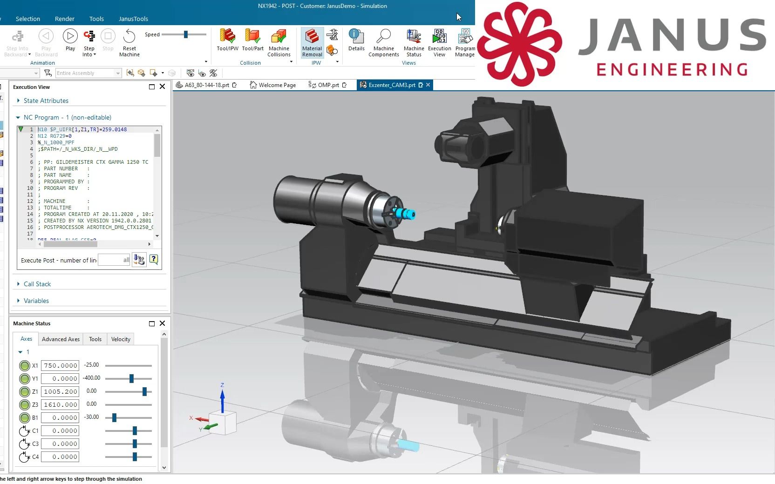Switch to the Welcome Page tab
The image size is (775, 484).
[x=273, y=85]
